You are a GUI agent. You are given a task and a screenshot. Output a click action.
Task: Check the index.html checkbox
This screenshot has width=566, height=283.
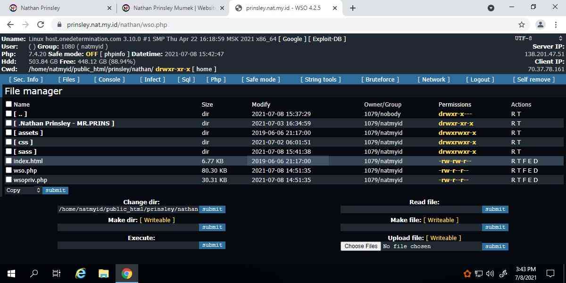click(x=8, y=161)
